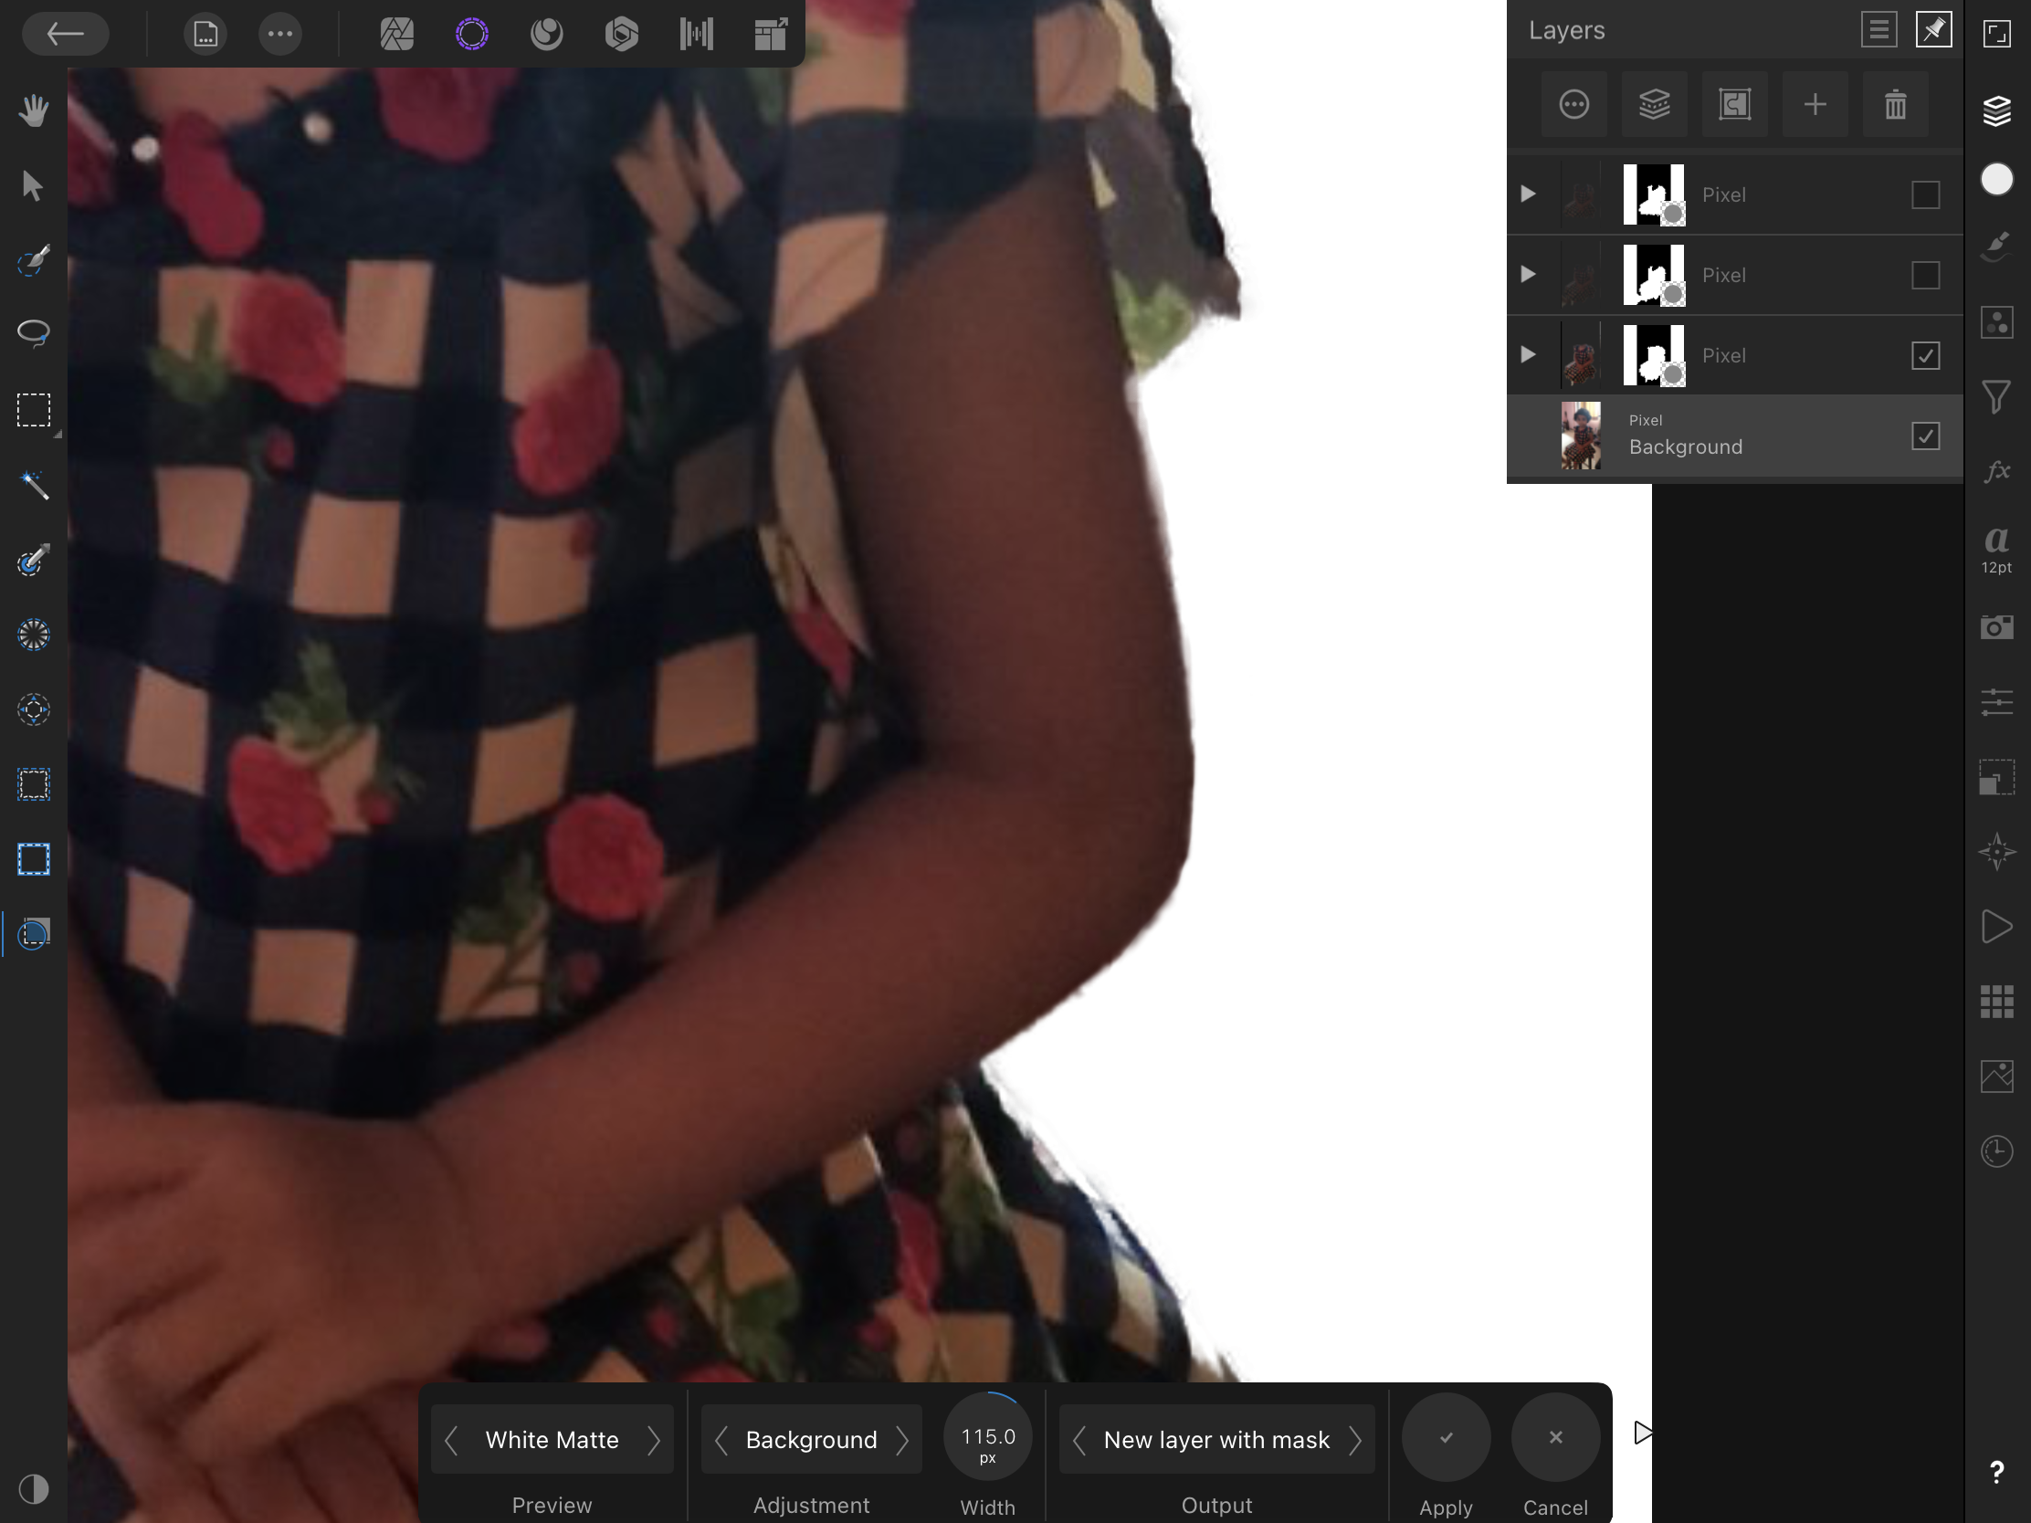Show the first Pixel layer checkbox
The image size is (2031, 1523).
(1925, 194)
